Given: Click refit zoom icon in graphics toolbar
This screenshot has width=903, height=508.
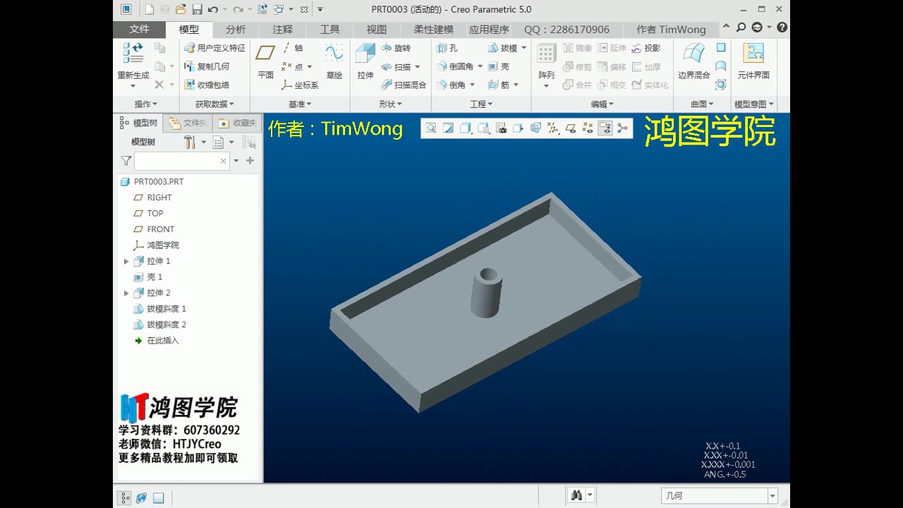Looking at the screenshot, I should click(x=430, y=128).
